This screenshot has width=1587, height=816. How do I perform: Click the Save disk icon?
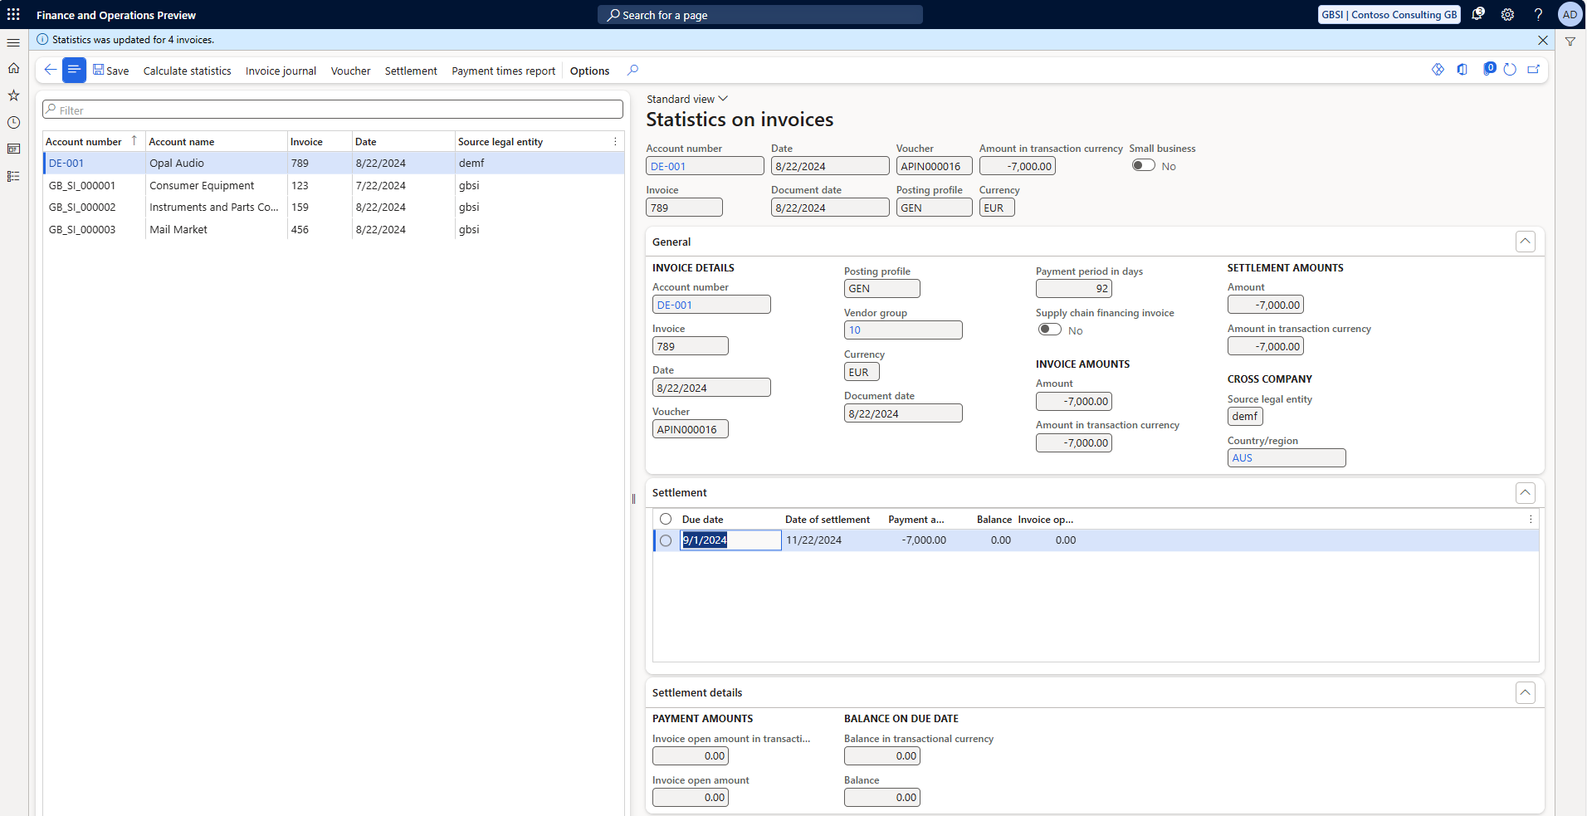[x=99, y=70]
